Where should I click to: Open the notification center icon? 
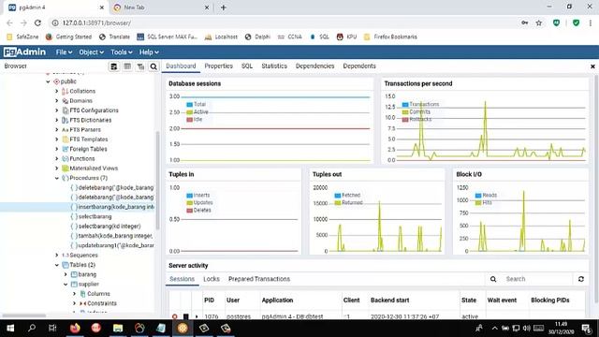click(x=587, y=328)
